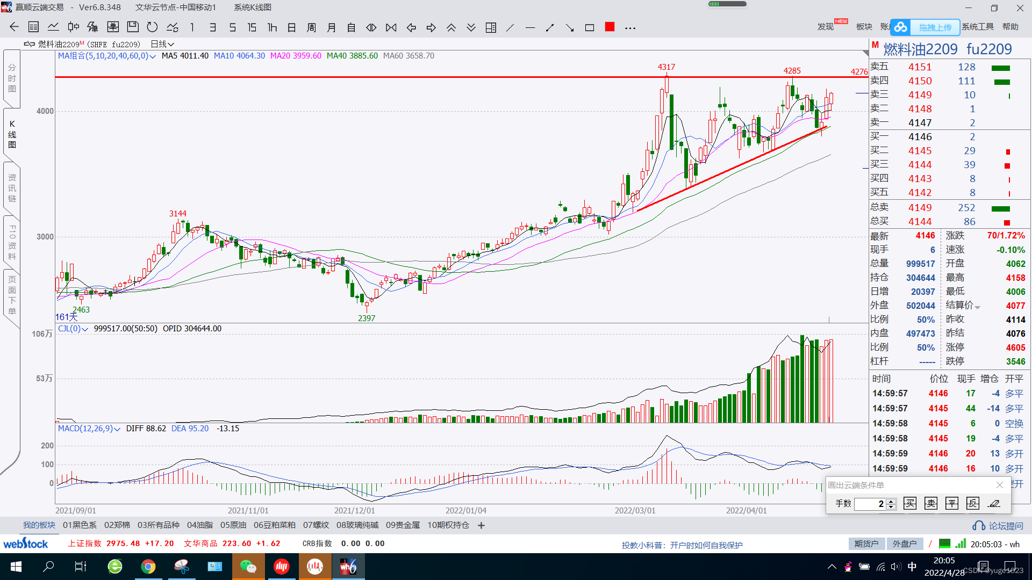Screen dimensions: 1032x580
Task: Close the 画出云端条件单 panel
Action: point(1000,485)
